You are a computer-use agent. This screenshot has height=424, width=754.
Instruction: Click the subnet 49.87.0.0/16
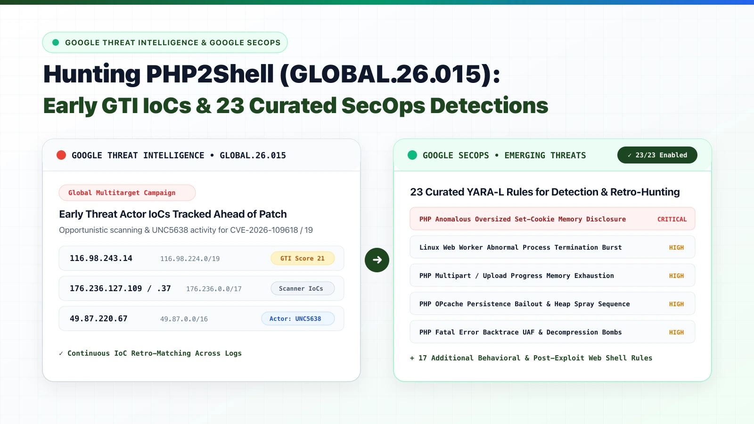[184, 319]
